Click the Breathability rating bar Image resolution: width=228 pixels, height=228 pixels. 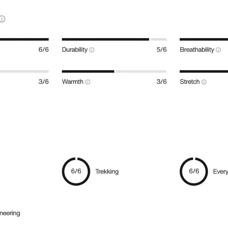204,39
